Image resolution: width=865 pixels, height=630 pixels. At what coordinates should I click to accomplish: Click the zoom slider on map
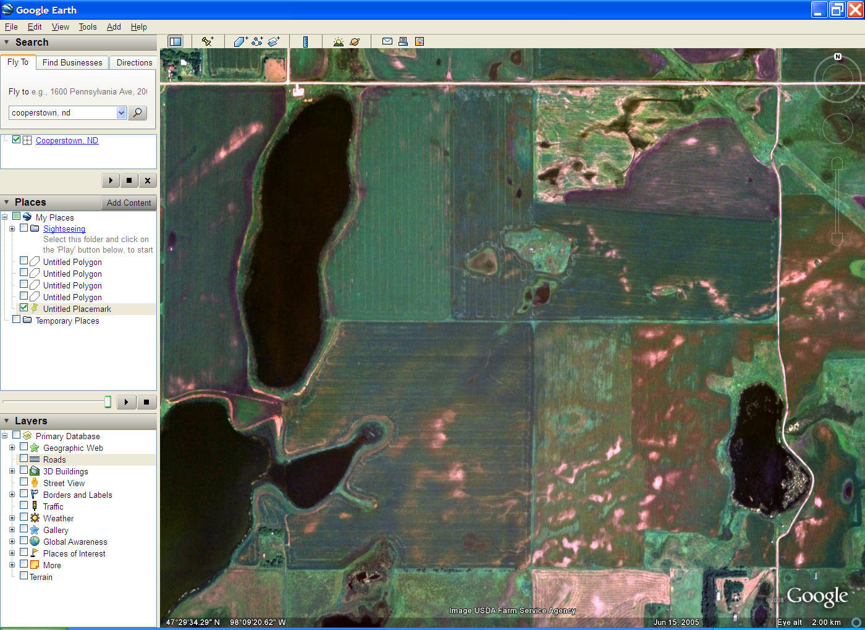tap(837, 201)
